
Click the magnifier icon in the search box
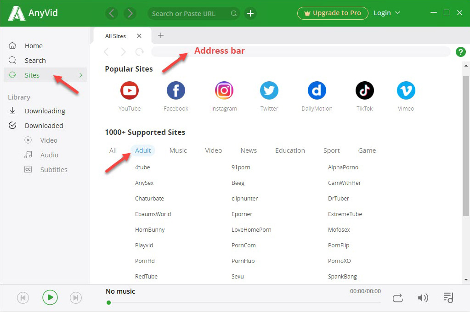234,13
